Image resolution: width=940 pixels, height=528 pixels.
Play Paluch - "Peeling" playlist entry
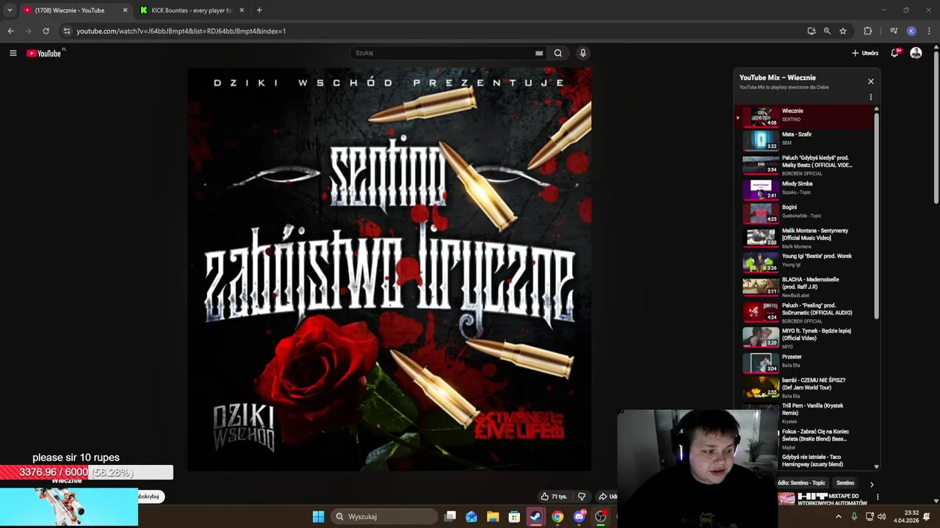click(806, 312)
